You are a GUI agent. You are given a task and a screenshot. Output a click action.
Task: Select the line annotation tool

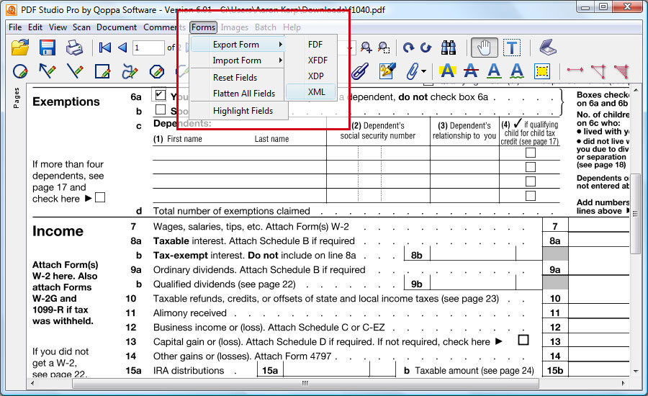(75, 71)
